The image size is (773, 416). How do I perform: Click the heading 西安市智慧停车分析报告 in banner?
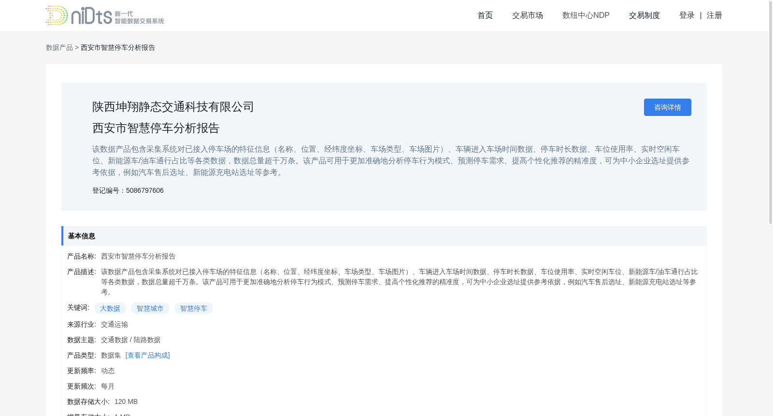tap(156, 128)
